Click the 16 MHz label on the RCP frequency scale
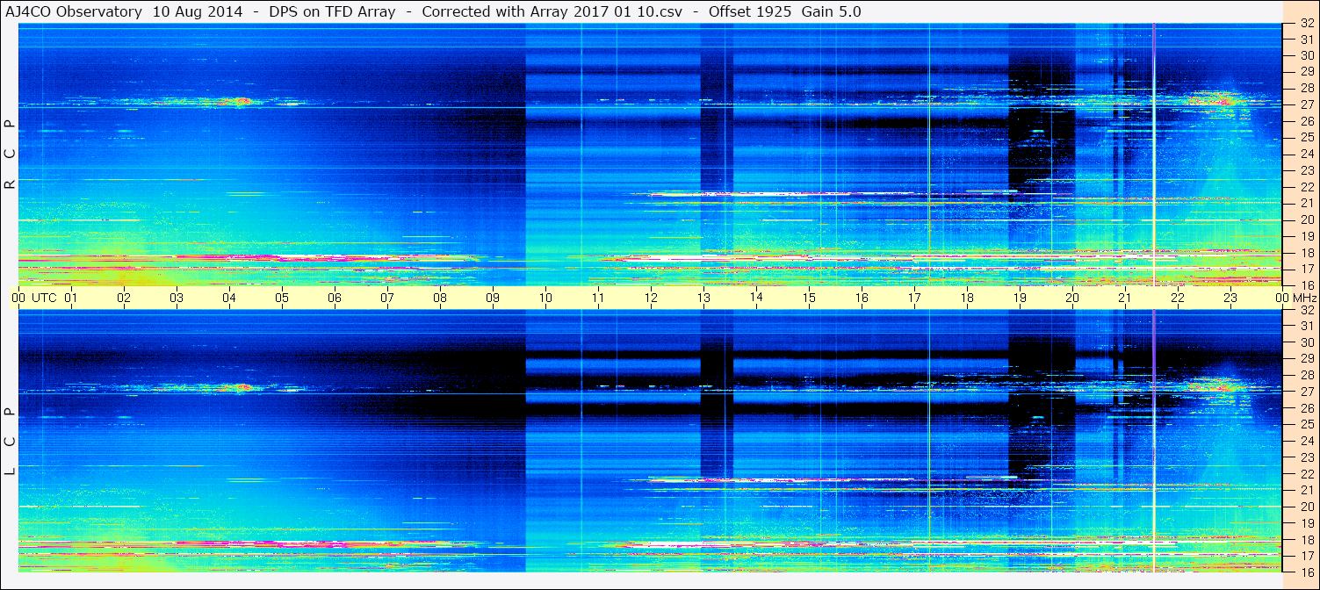This screenshot has width=1320, height=590. tap(1306, 285)
